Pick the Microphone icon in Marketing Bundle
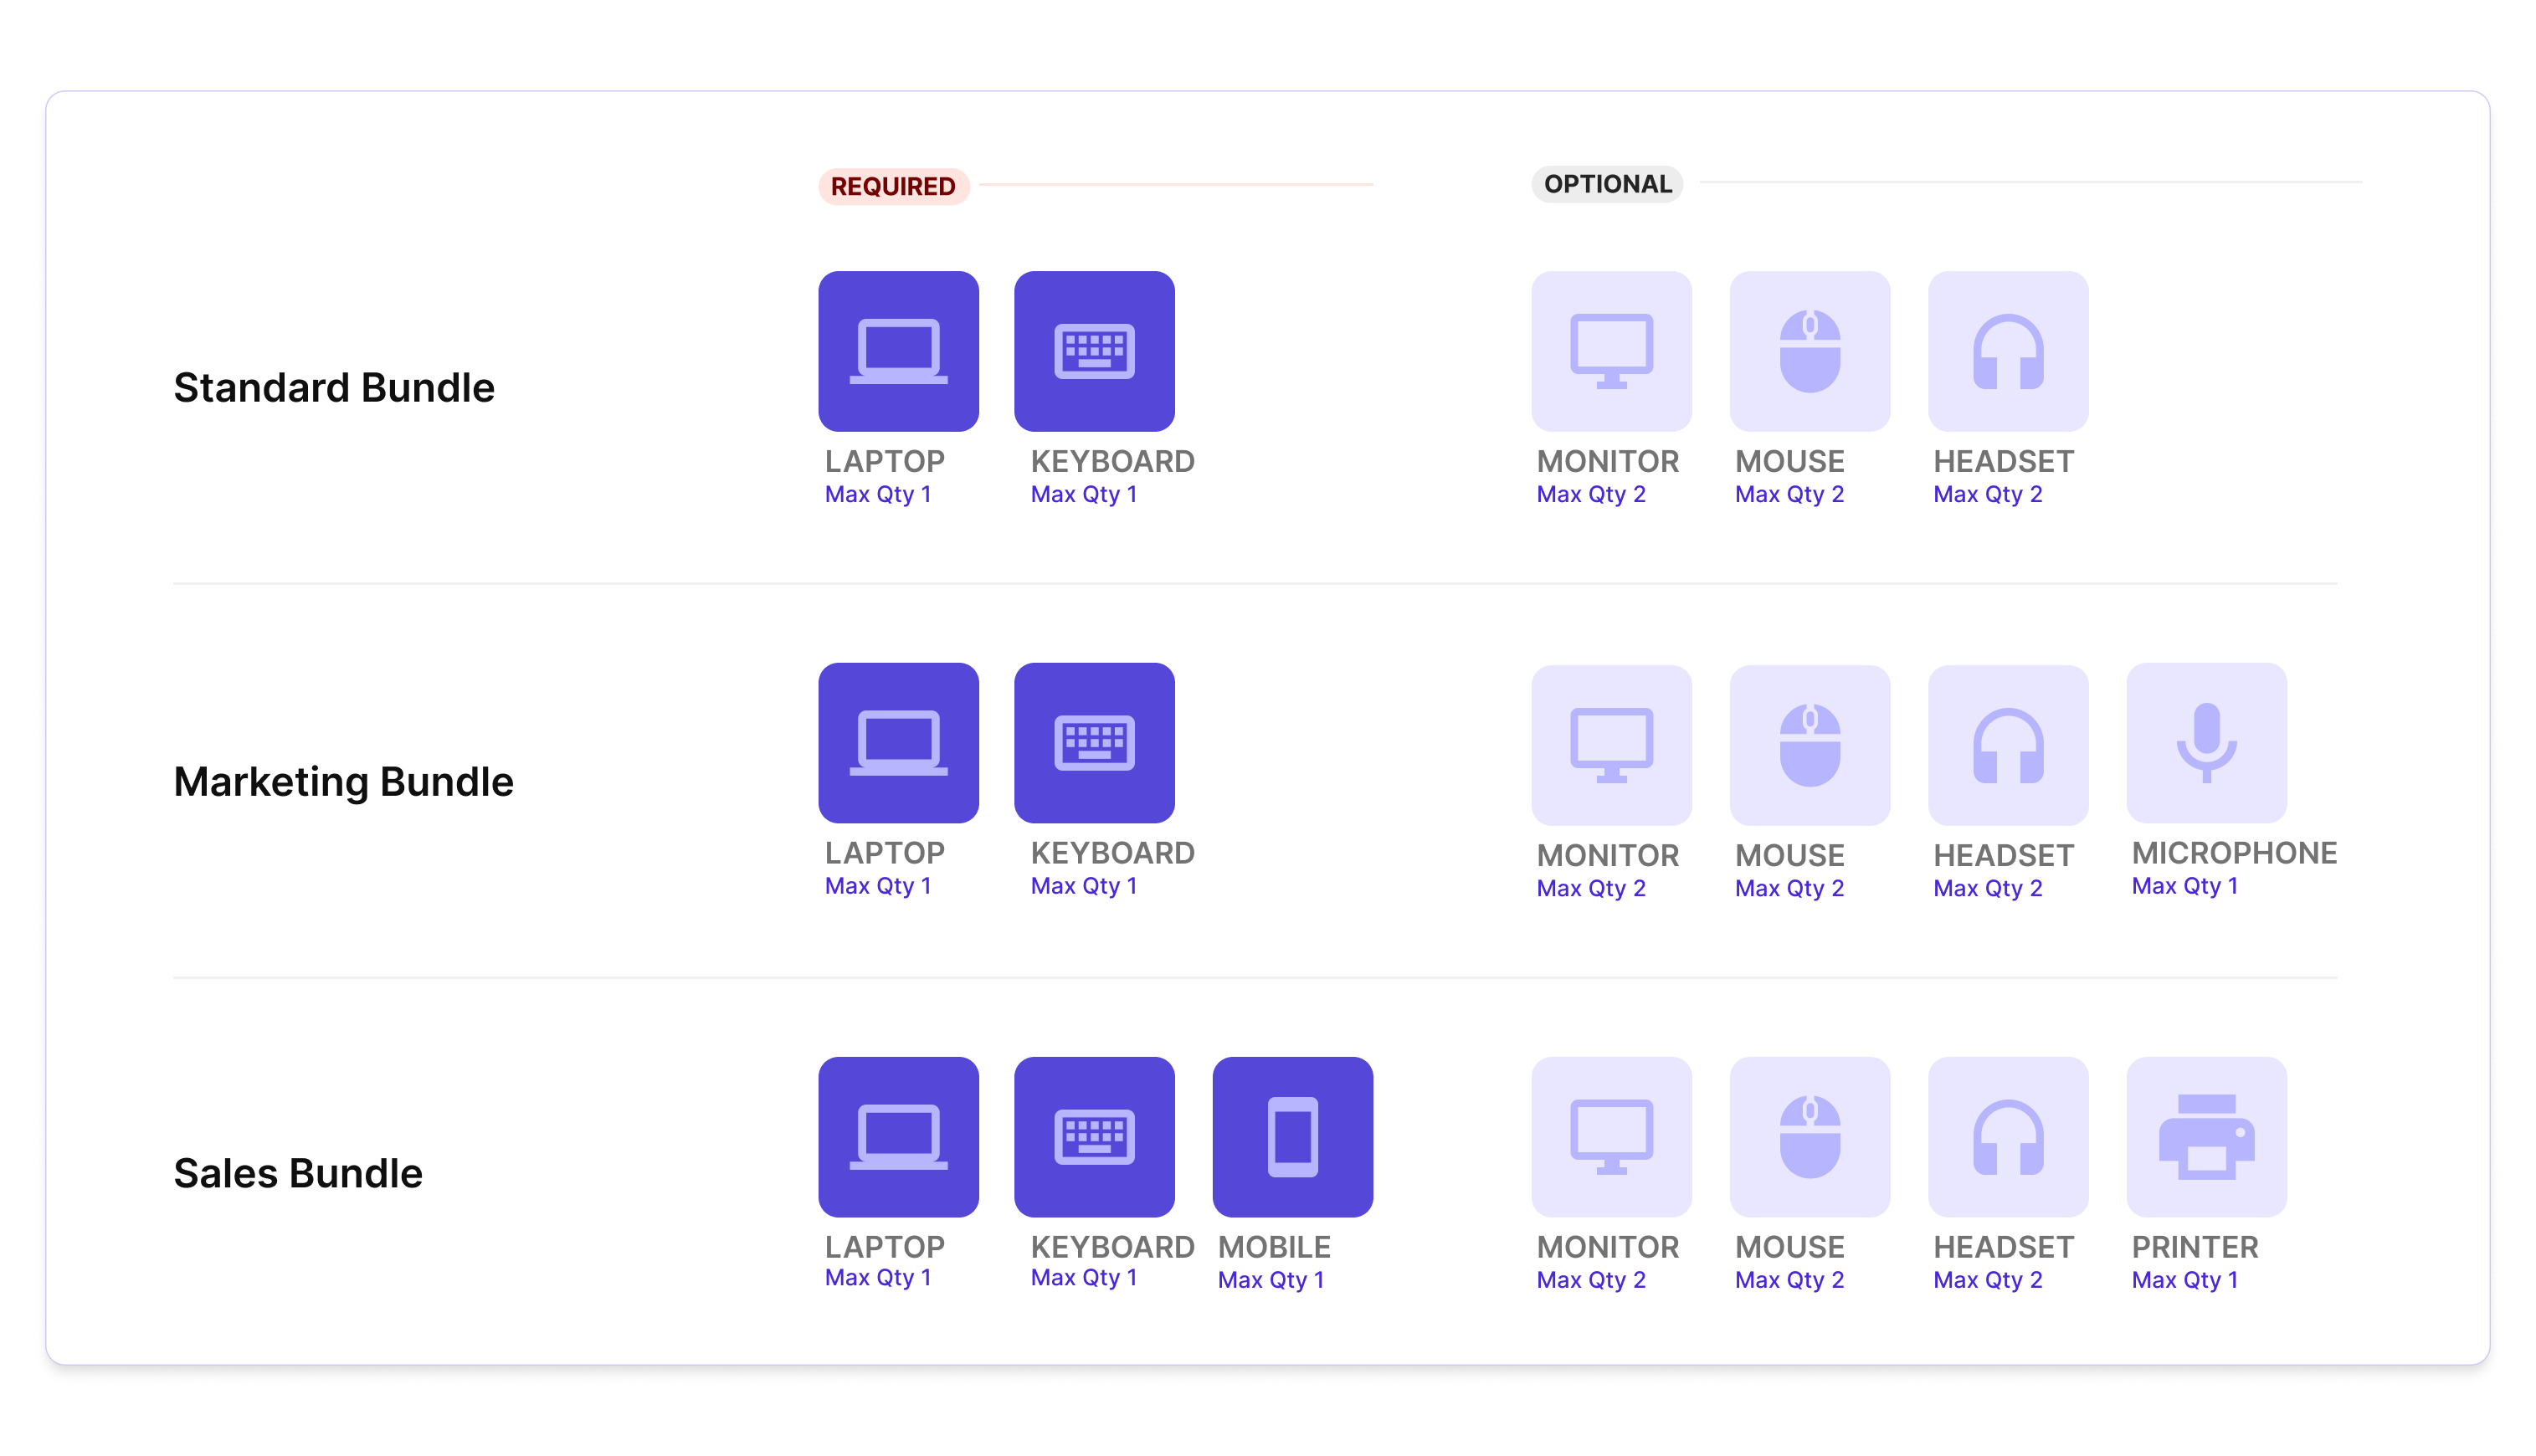The image size is (2536, 1456). [2206, 743]
